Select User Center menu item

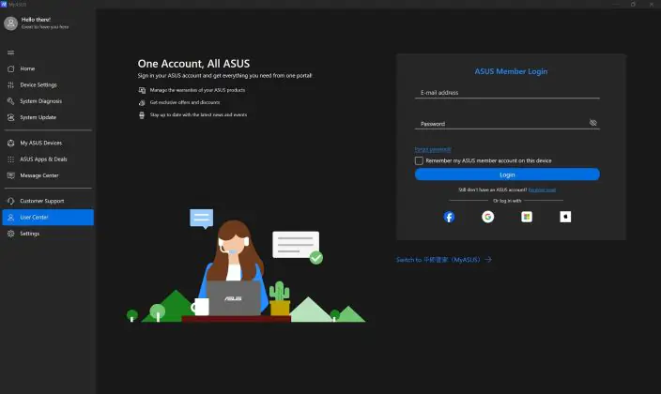[48, 218]
